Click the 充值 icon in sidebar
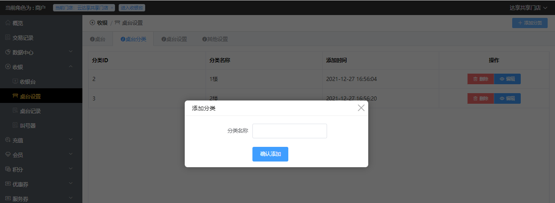Viewport: 555px width, 203px height. click(x=8, y=140)
